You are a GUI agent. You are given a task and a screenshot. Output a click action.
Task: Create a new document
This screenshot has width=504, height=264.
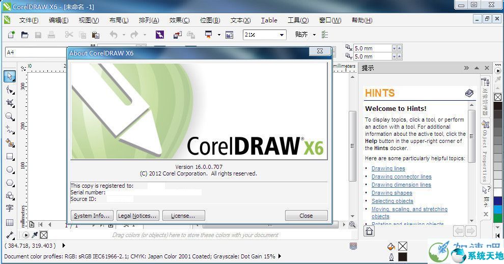tap(11, 35)
